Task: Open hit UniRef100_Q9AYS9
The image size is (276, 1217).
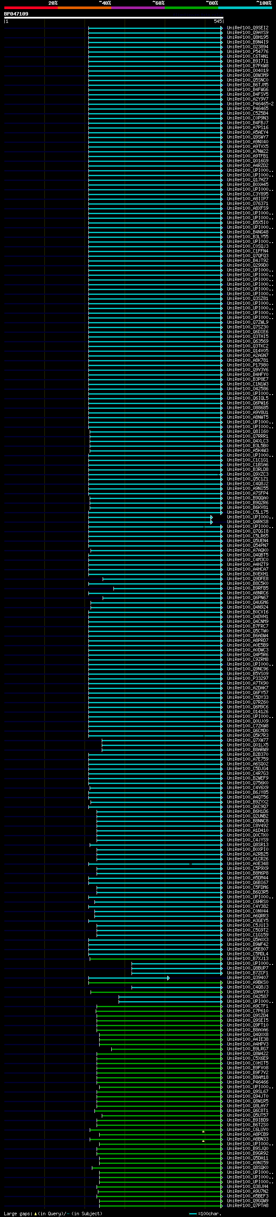Action: (x=248, y=33)
